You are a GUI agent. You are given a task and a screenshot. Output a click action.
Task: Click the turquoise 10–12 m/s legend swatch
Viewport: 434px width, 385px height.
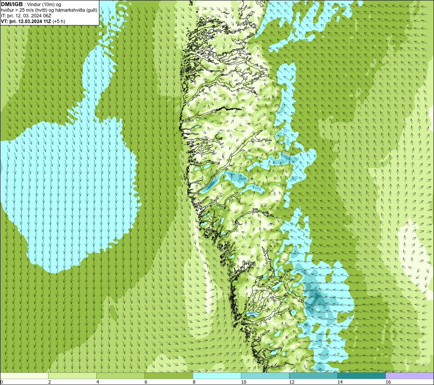(x=265, y=375)
